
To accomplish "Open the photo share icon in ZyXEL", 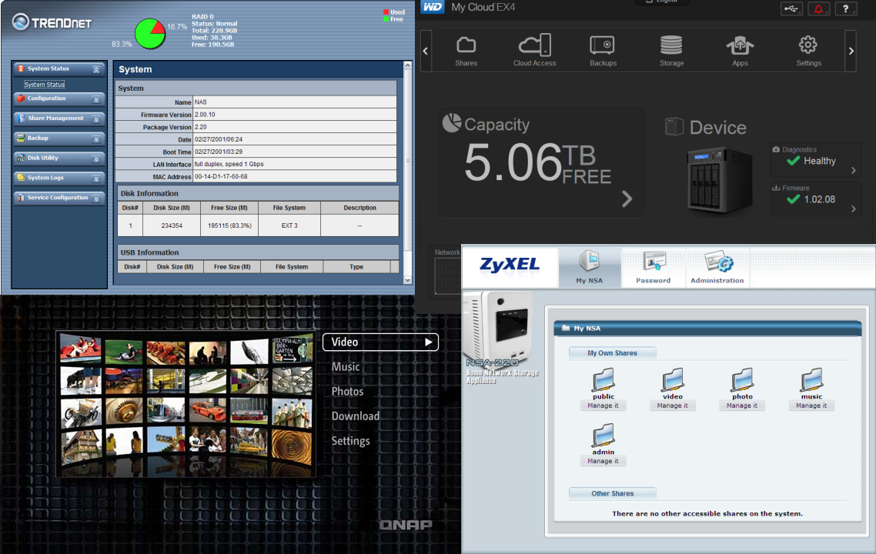I will tap(742, 380).
